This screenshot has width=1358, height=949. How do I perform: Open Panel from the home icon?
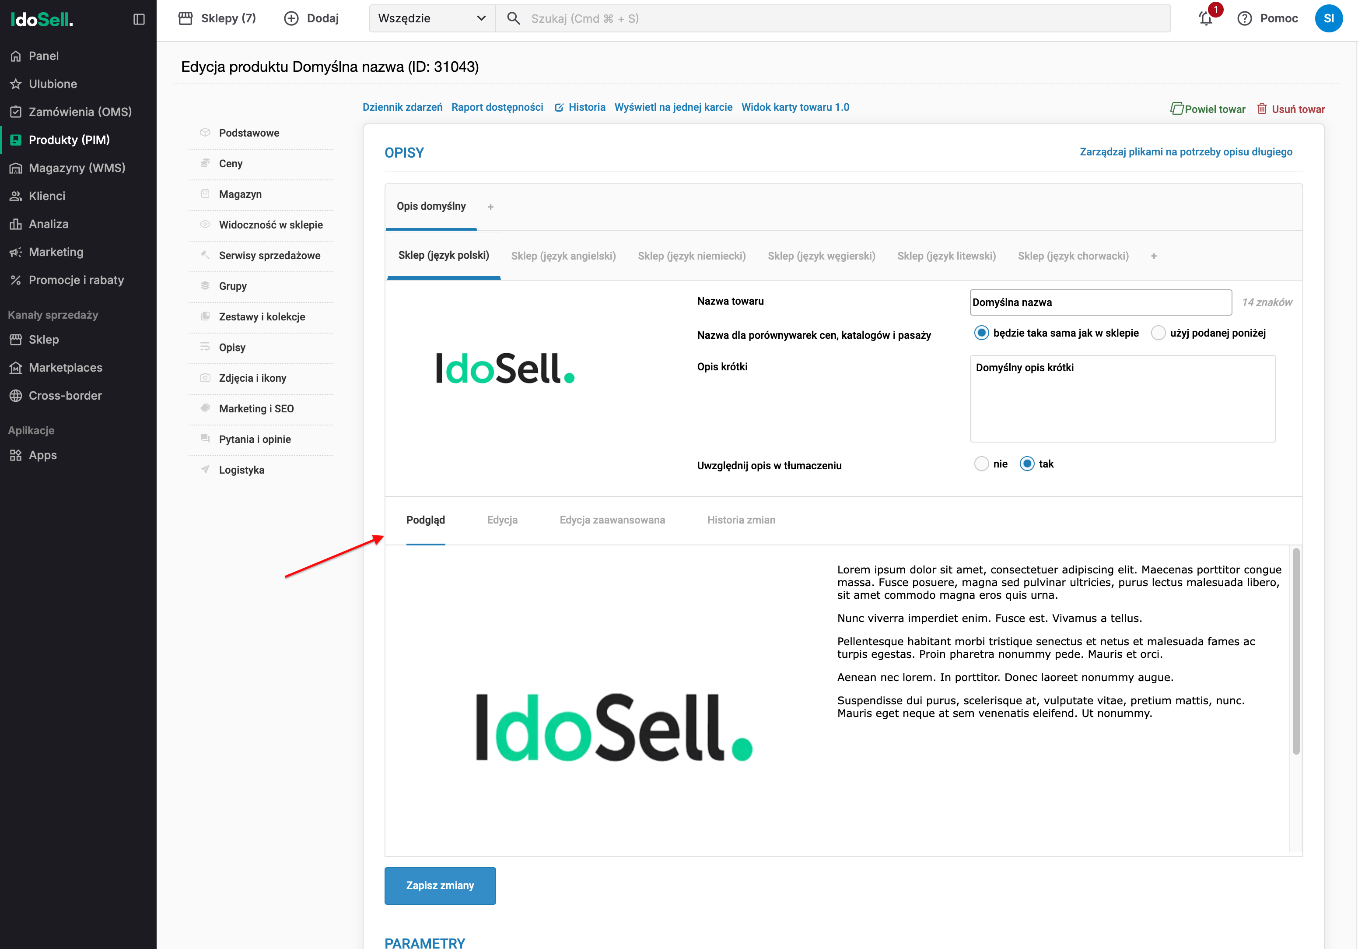pyautogui.click(x=16, y=56)
